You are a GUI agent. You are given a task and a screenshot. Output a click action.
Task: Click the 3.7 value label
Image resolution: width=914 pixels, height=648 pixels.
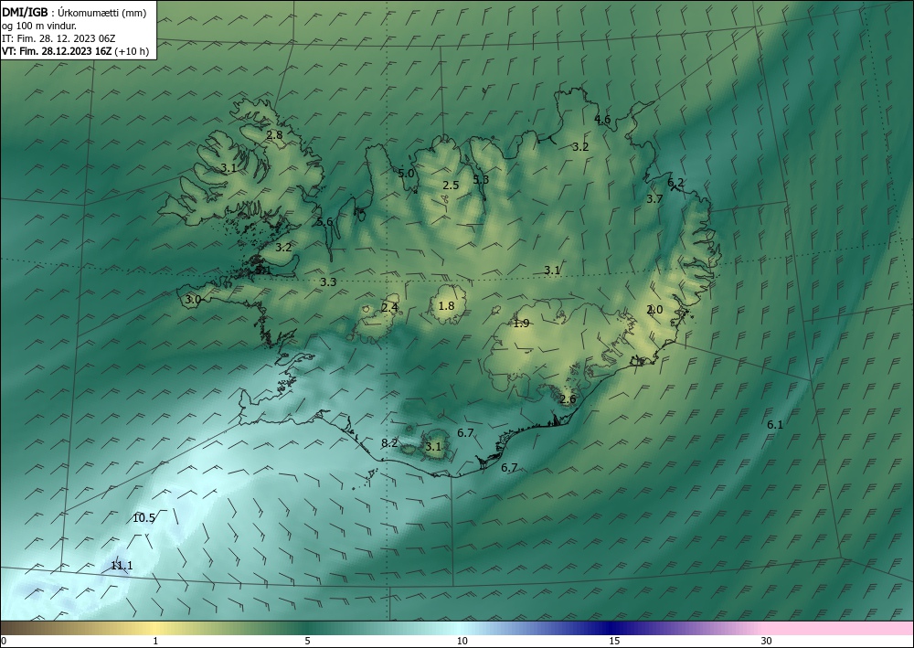654,198
